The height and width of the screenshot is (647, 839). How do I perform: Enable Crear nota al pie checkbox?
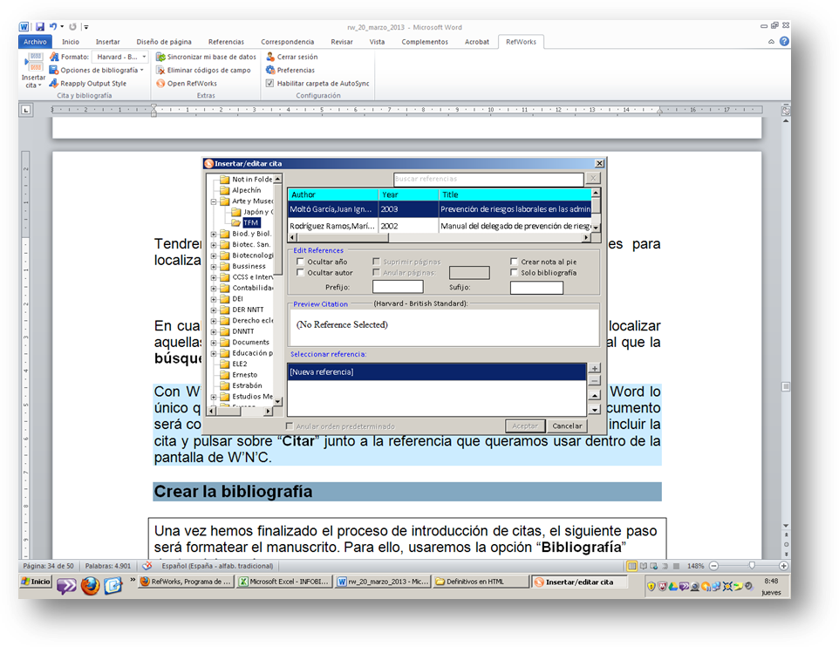[x=514, y=262]
